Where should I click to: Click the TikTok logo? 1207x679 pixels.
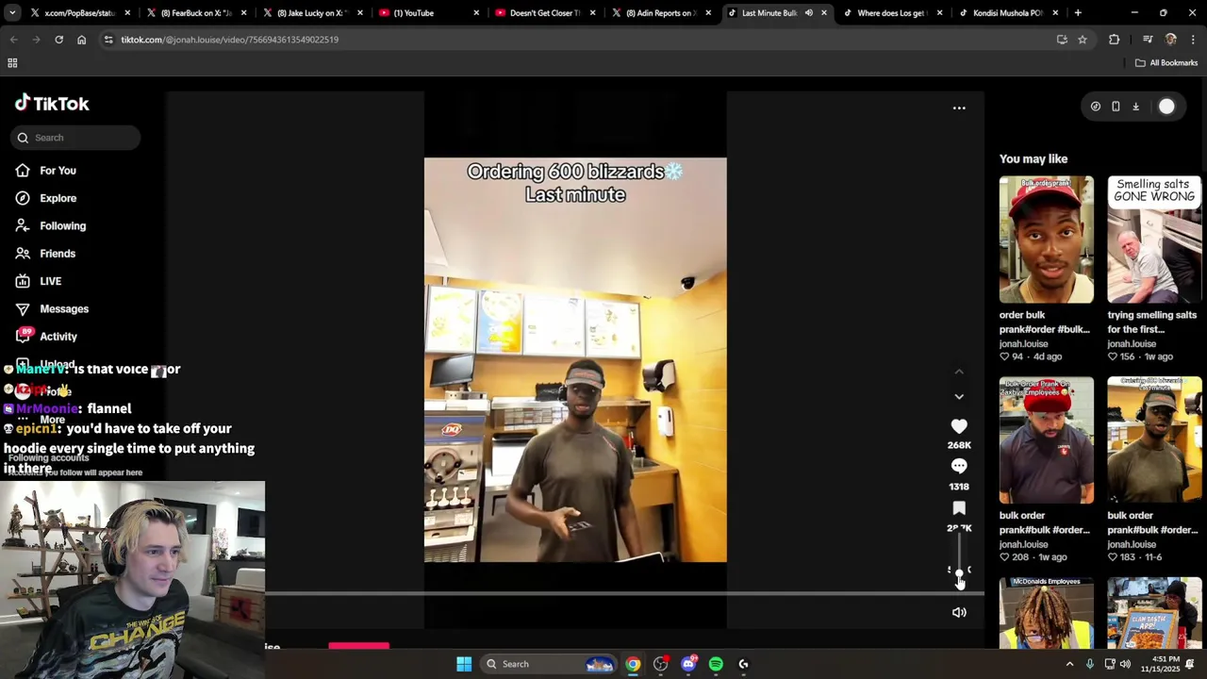(x=52, y=104)
